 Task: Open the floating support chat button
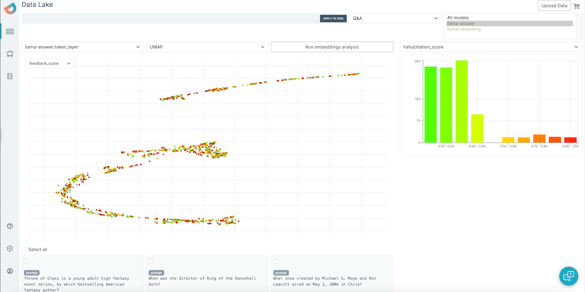568,275
